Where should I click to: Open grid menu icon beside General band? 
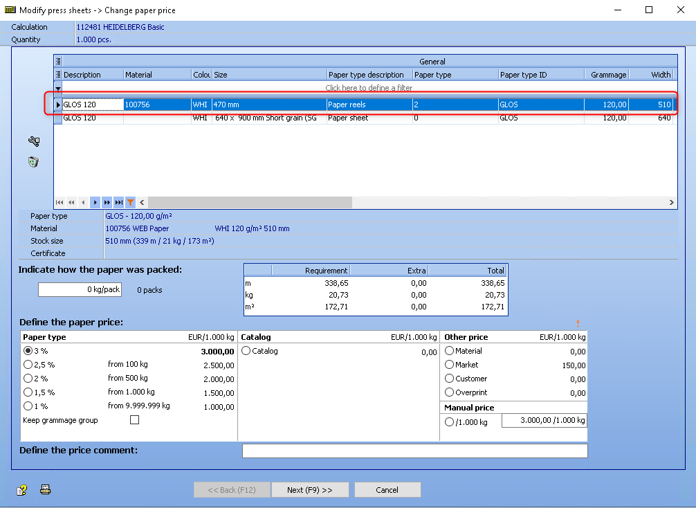[x=58, y=62]
